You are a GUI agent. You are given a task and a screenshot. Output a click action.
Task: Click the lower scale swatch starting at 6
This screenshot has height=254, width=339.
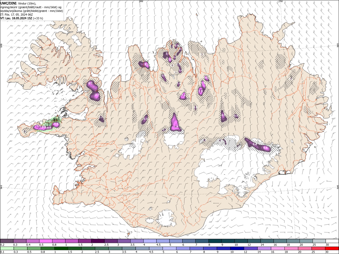point(183,248)
